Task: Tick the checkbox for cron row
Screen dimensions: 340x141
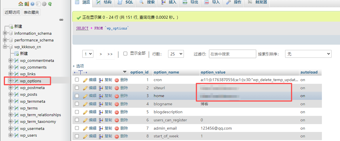Action: (x=77, y=80)
